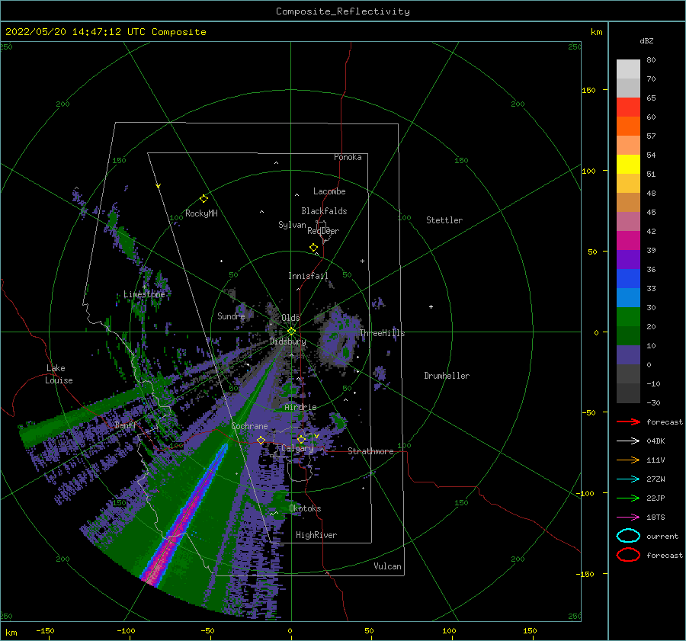This screenshot has height=641, width=686.
Task: Click the Limestone label
Action: tap(144, 294)
